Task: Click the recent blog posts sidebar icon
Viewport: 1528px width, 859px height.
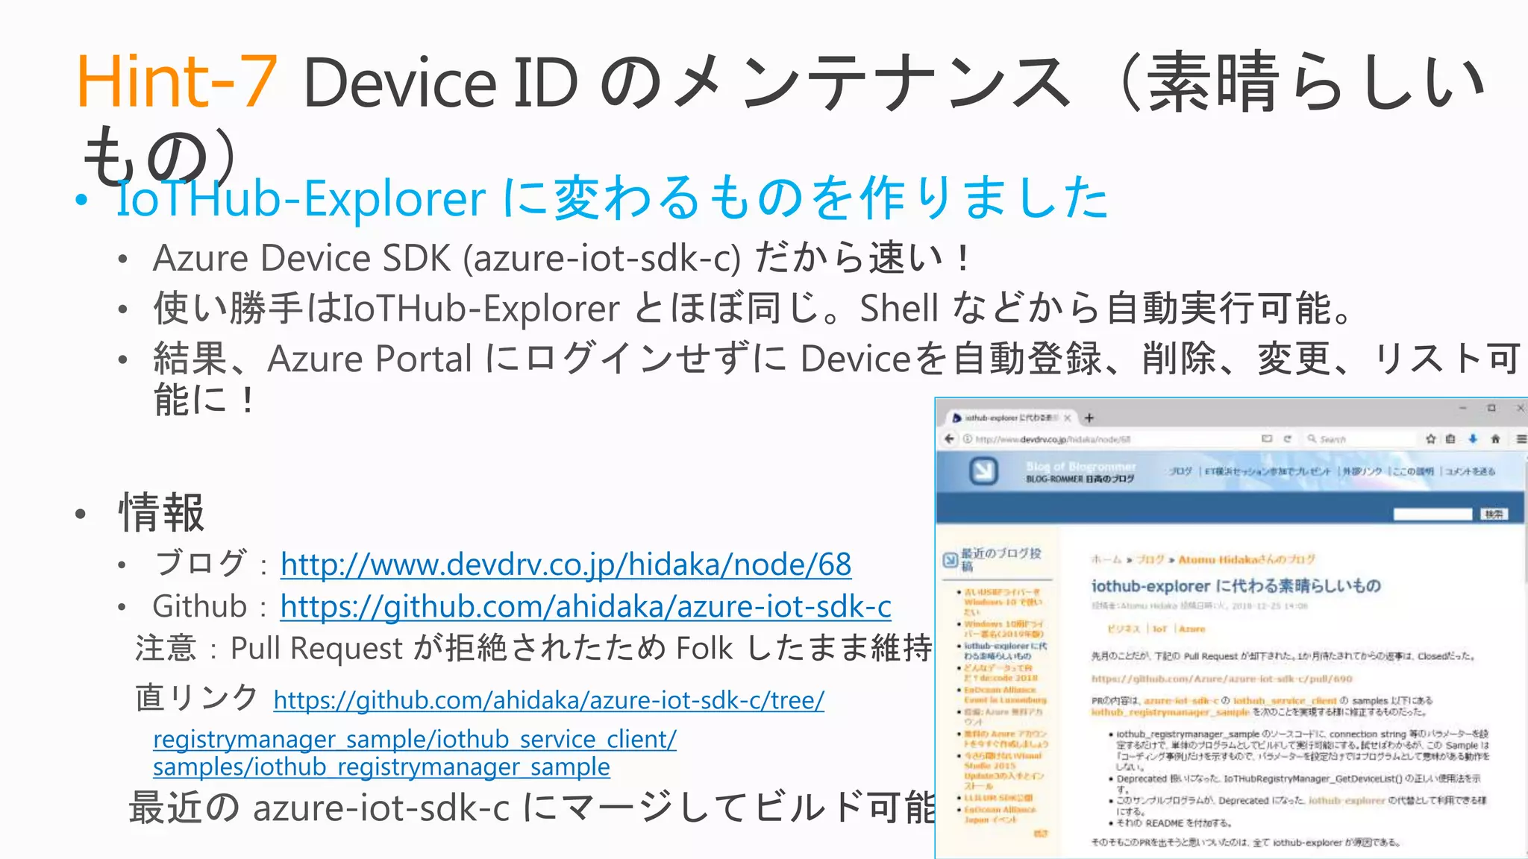Action: [x=950, y=559]
